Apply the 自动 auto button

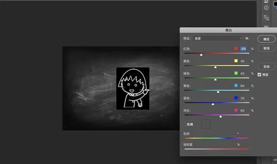[x=266, y=66]
